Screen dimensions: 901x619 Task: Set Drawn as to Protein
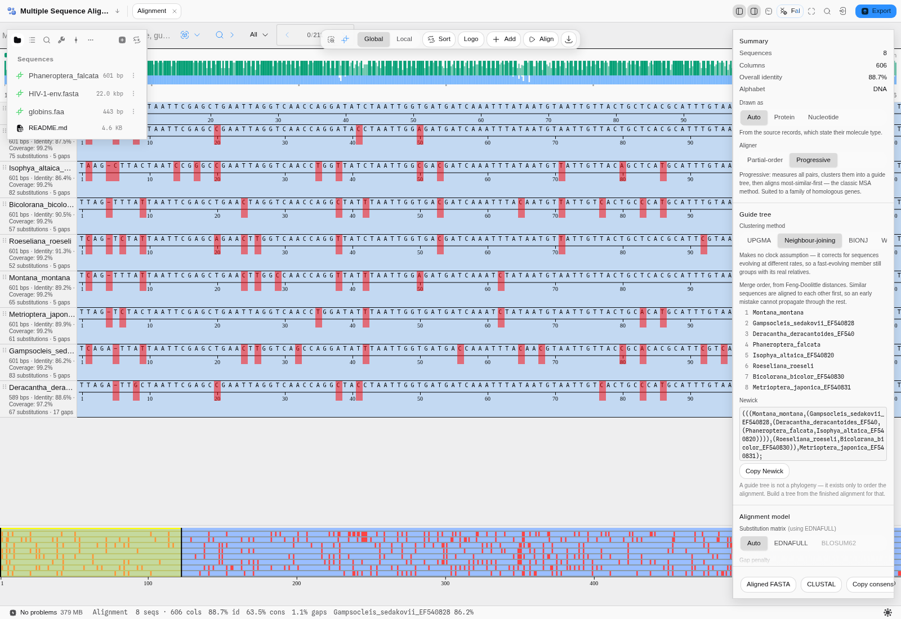tap(784, 118)
